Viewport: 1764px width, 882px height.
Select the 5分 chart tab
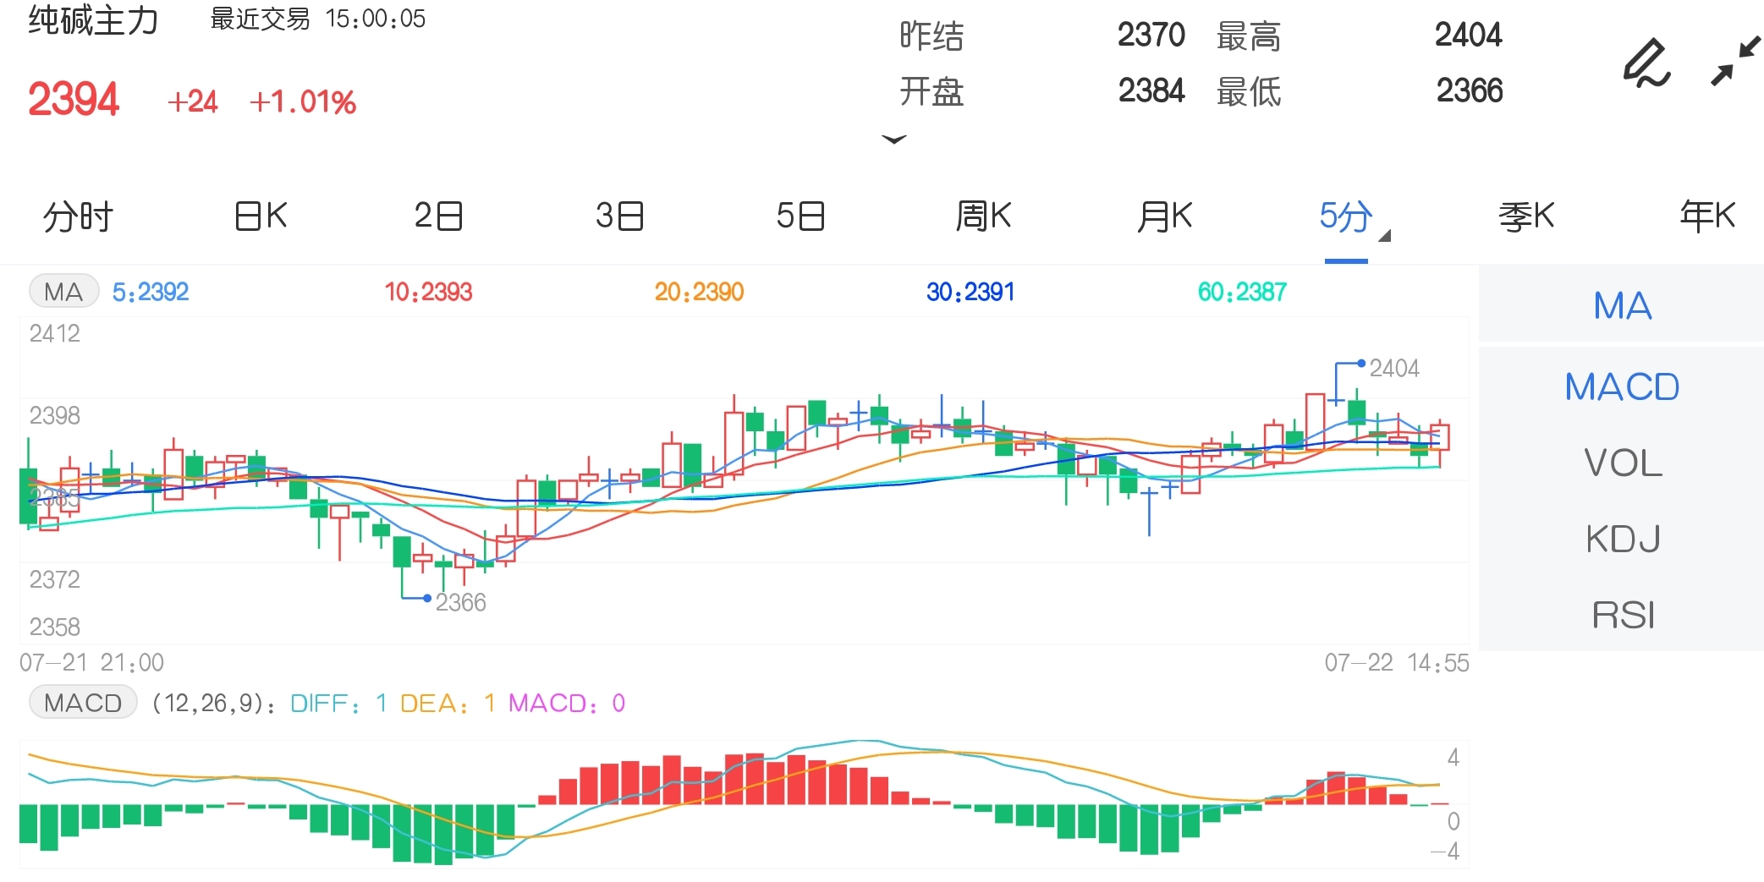coord(1345,216)
